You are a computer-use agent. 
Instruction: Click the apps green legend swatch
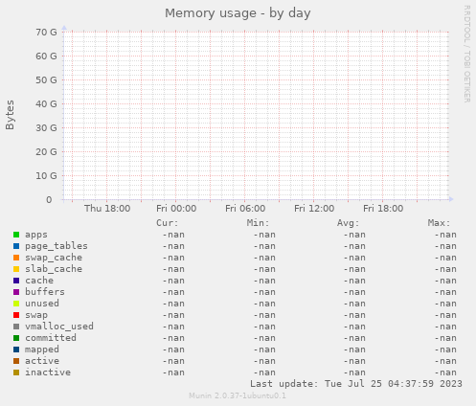tap(16, 235)
